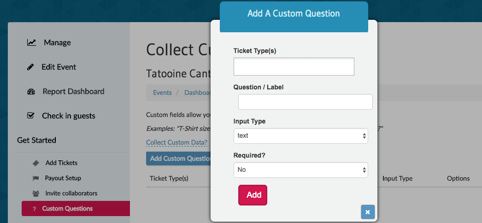This screenshot has height=223, width=482.
Task: Click the Events breadcrumb link
Action: click(x=162, y=93)
